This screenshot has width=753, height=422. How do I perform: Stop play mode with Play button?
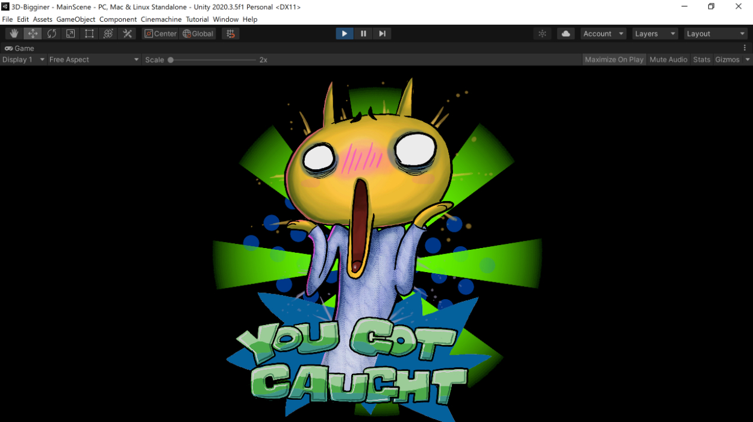pyautogui.click(x=345, y=34)
